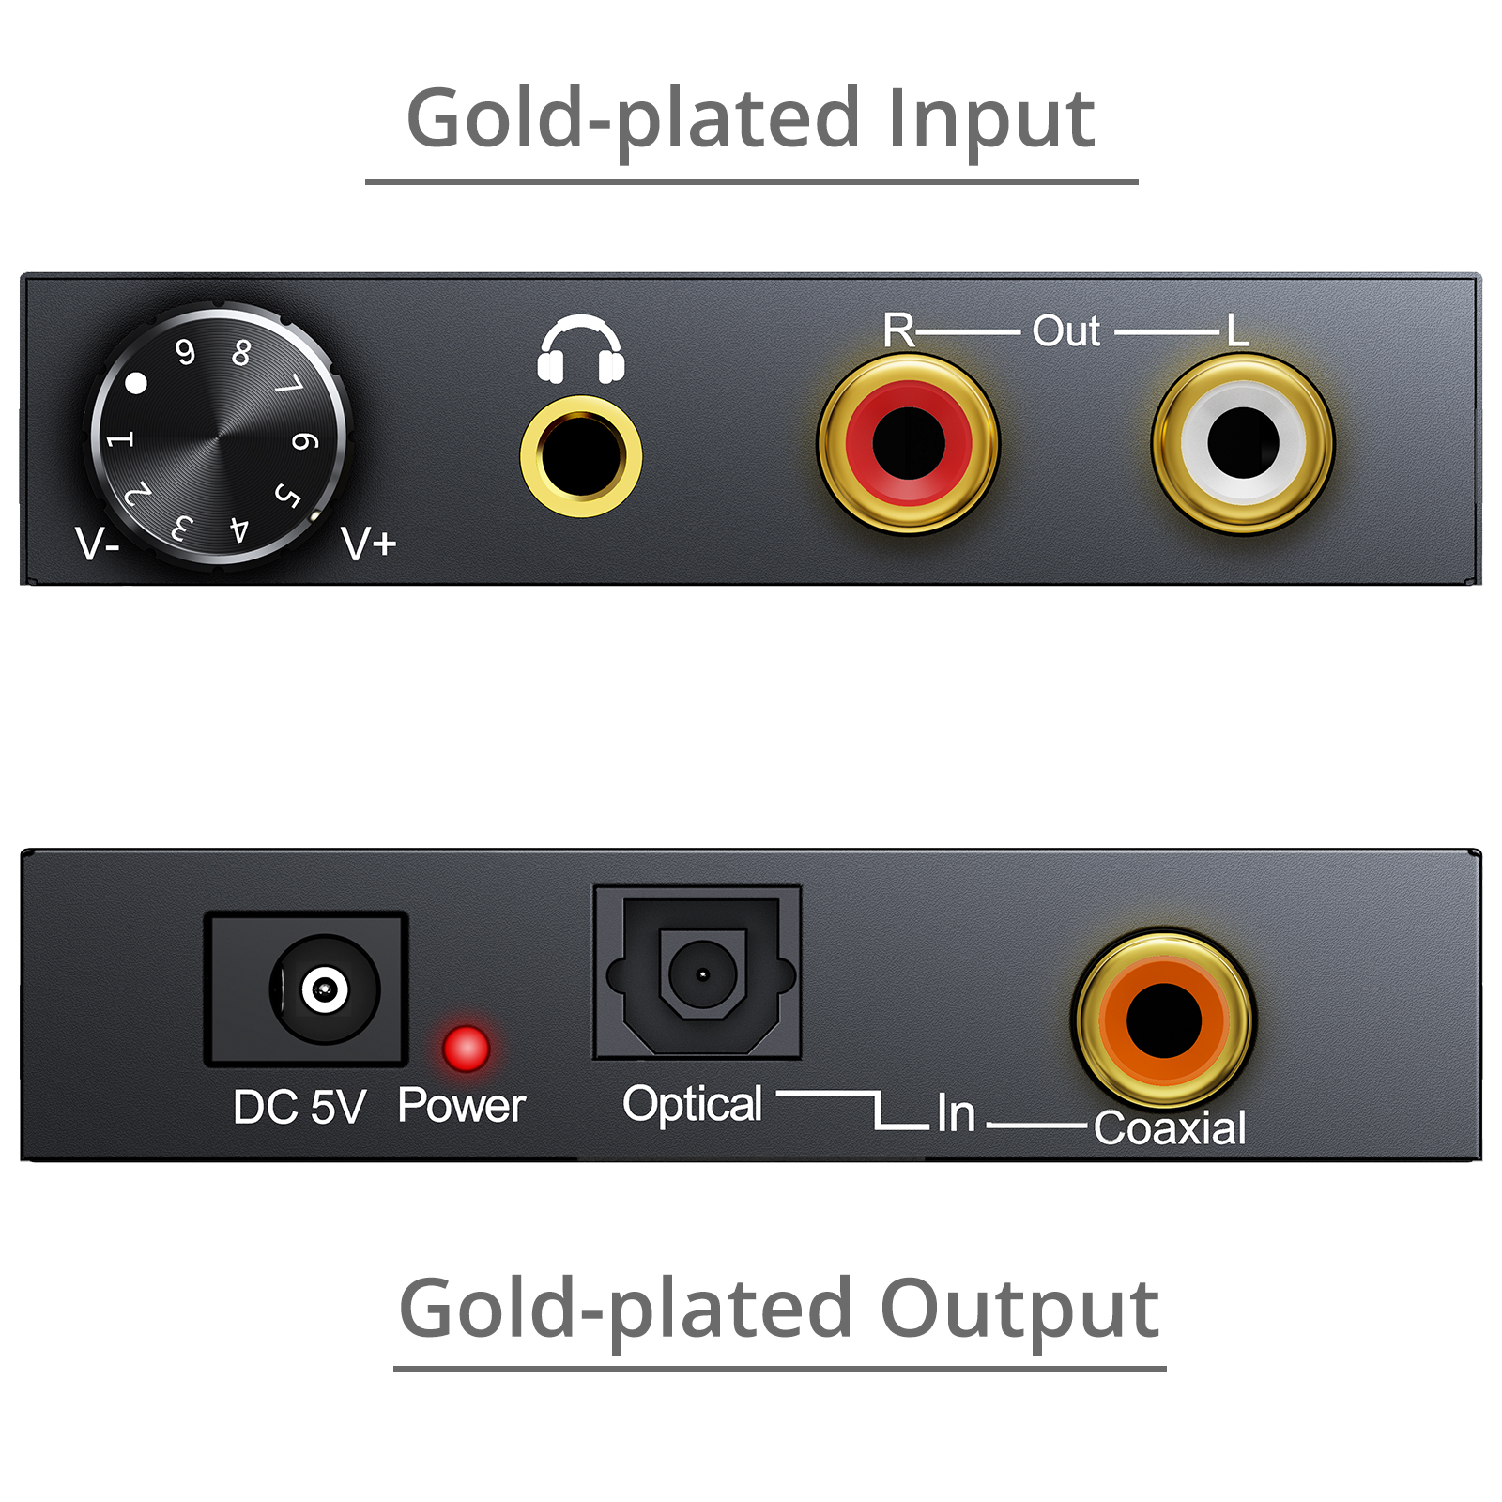The height and width of the screenshot is (1502, 1502).
Task: Select the white left-channel RCA output
Action: click(x=1243, y=443)
